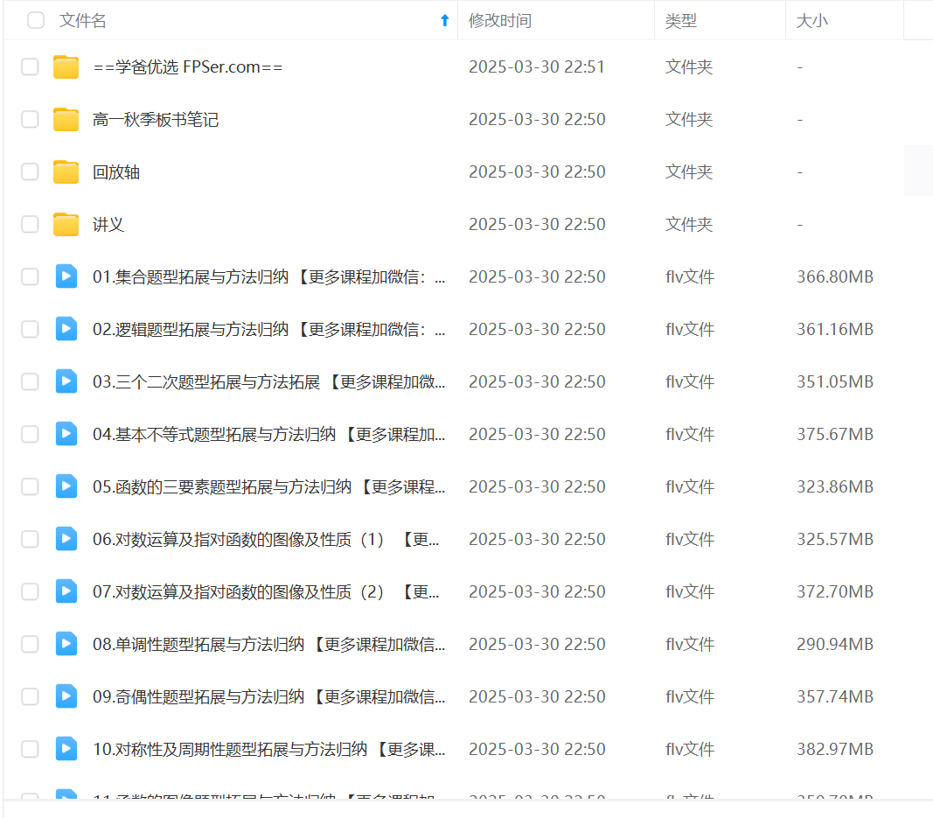Select checkbox of 08.单调性题型拓展 video
This screenshot has width=933, height=818.
click(30, 644)
